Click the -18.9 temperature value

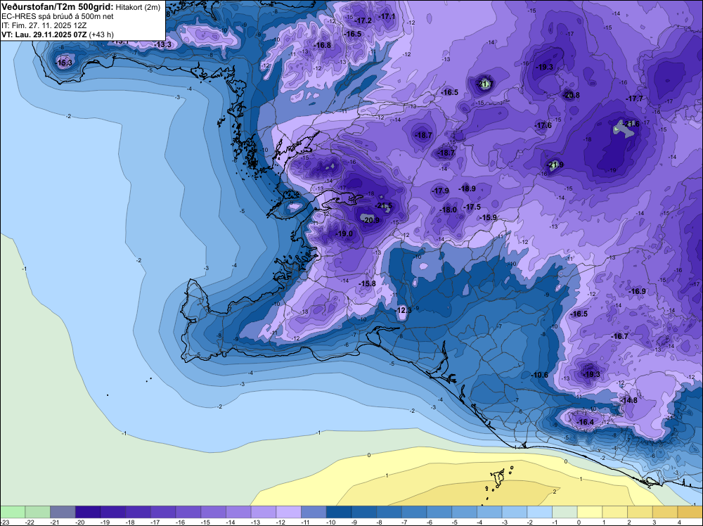pyautogui.click(x=467, y=188)
